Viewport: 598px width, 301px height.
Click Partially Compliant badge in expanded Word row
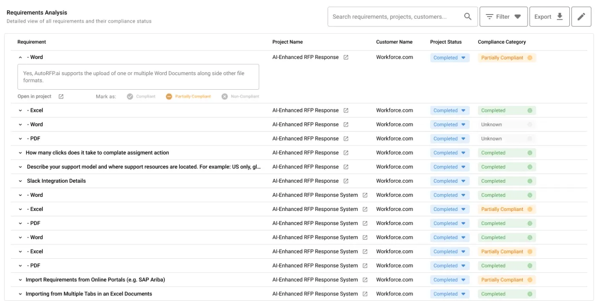click(x=507, y=58)
